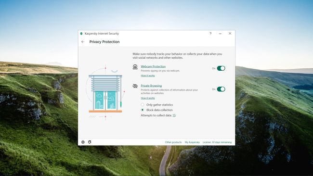Click the Privacy Protection heading
This screenshot has height=176, width=313.
coord(104,42)
